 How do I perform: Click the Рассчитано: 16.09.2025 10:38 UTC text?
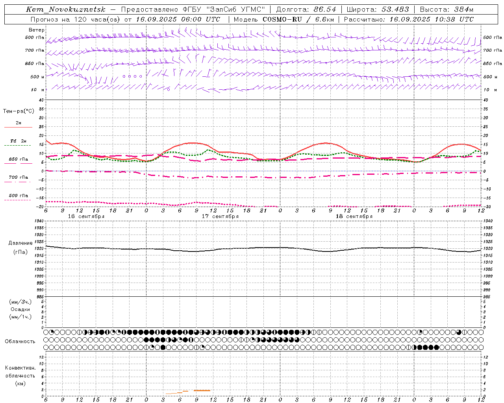coord(409,19)
